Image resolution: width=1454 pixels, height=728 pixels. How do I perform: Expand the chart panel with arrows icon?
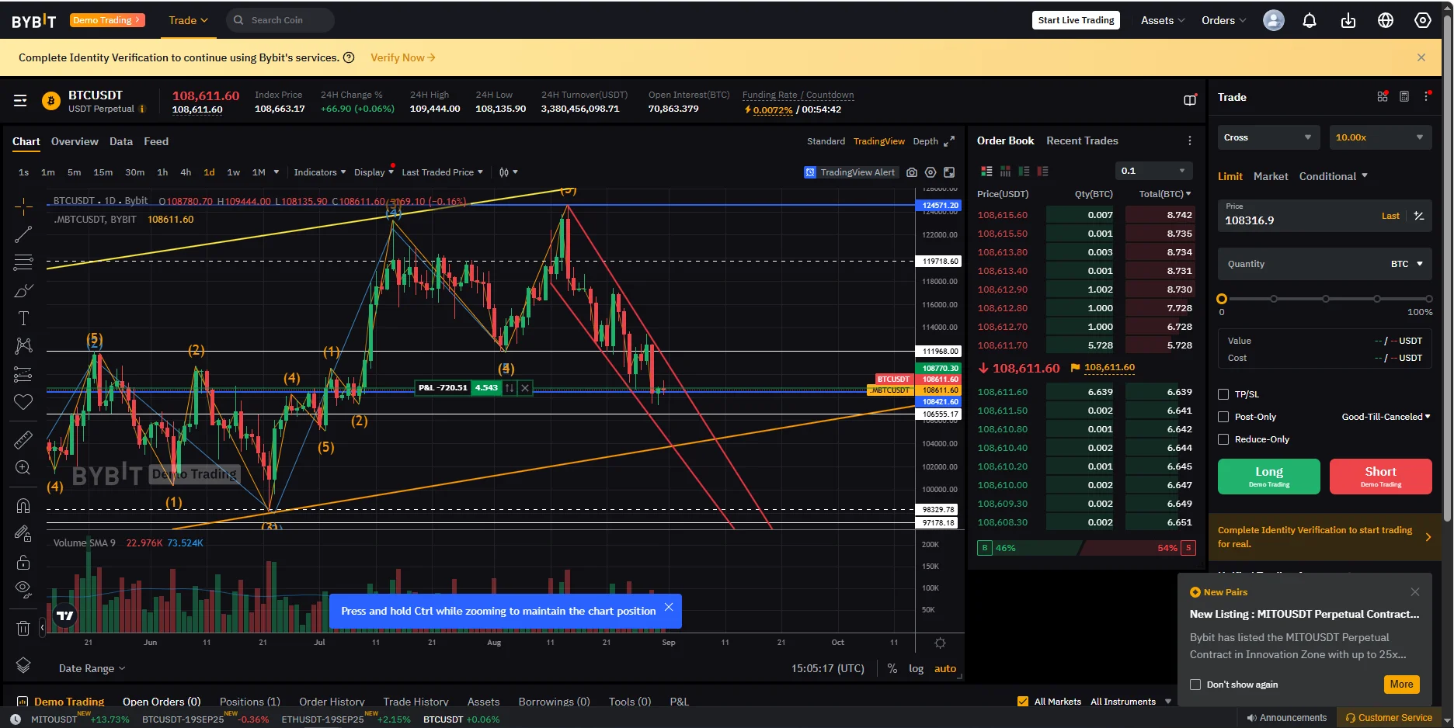tap(949, 141)
